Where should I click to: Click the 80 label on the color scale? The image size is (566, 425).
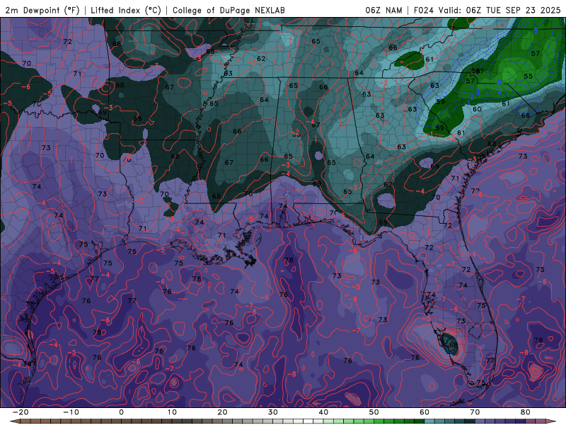coord(526,412)
